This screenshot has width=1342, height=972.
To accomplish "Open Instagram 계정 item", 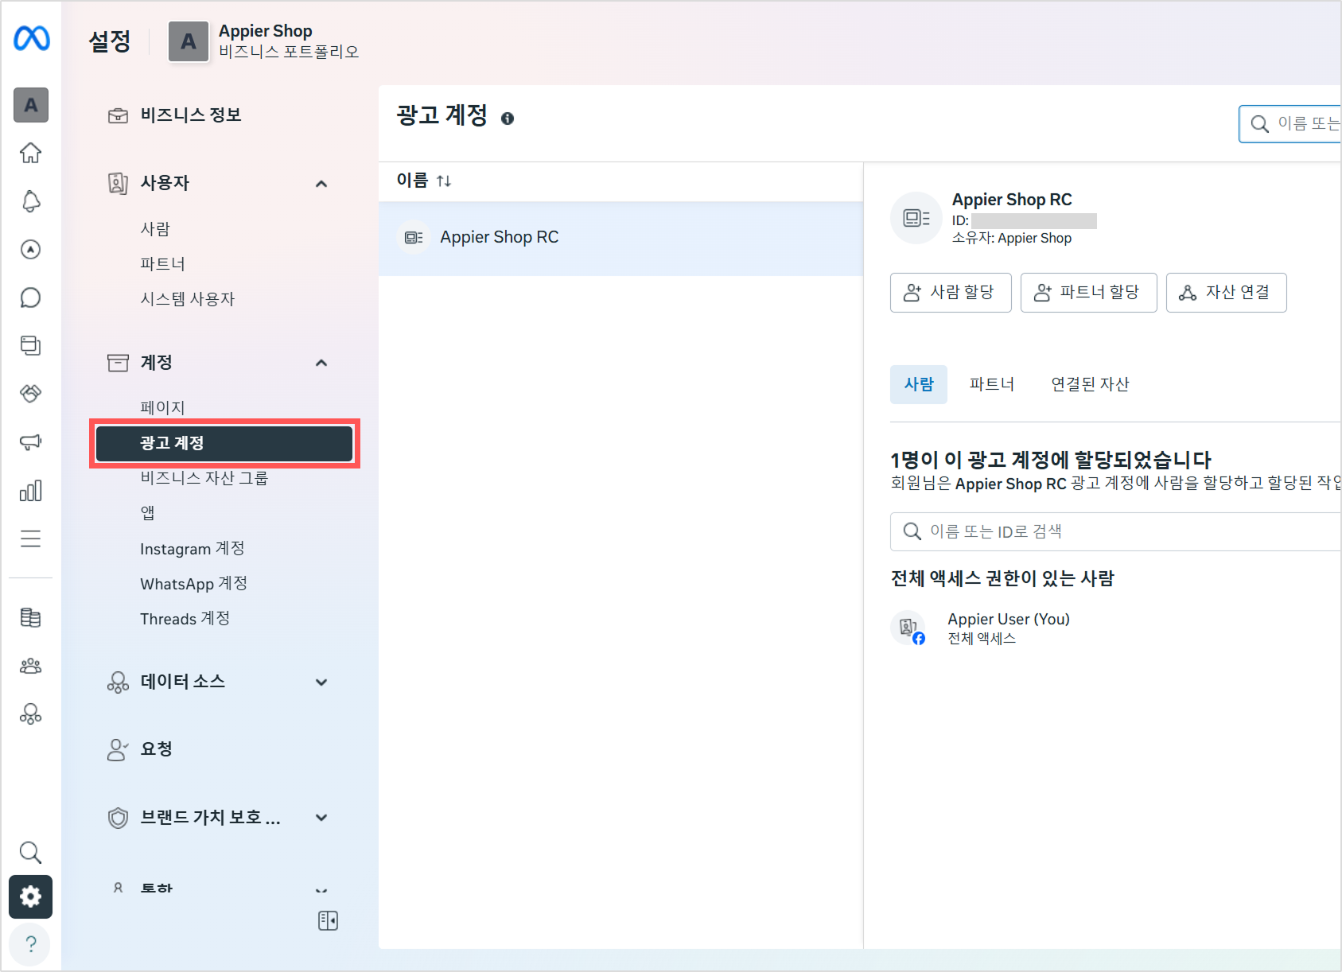I will click(x=193, y=549).
